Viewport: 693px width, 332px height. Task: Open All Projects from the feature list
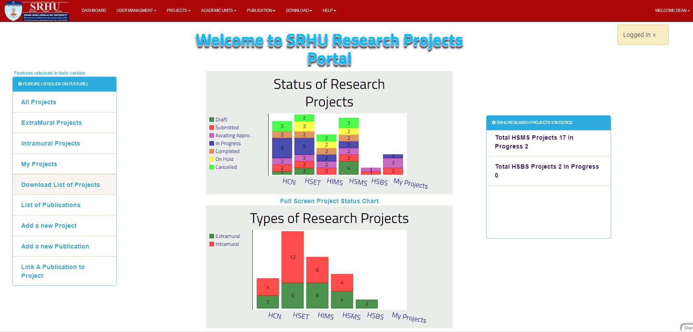pyautogui.click(x=64, y=102)
